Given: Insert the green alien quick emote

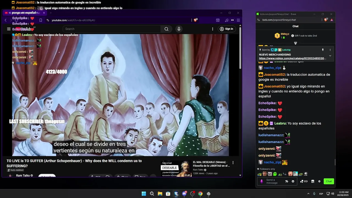Looking at the screenshot, I should pyautogui.click(x=275, y=174).
